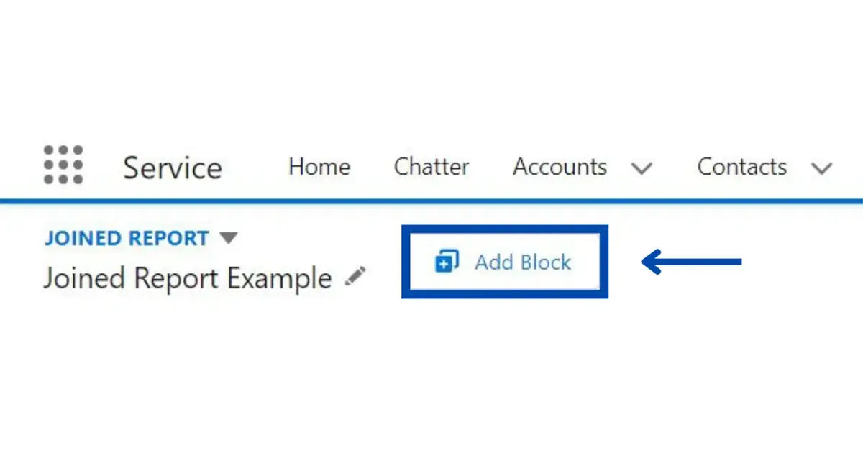Navigate to the Accounts tab

click(560, 167)
